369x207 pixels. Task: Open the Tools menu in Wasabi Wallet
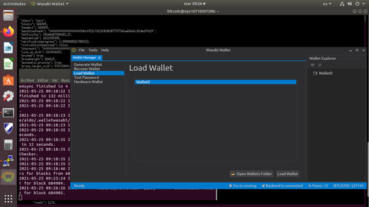point(93,50)
